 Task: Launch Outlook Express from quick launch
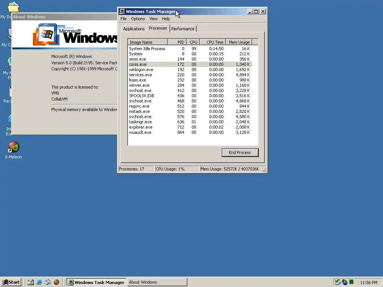coord(48,282)
